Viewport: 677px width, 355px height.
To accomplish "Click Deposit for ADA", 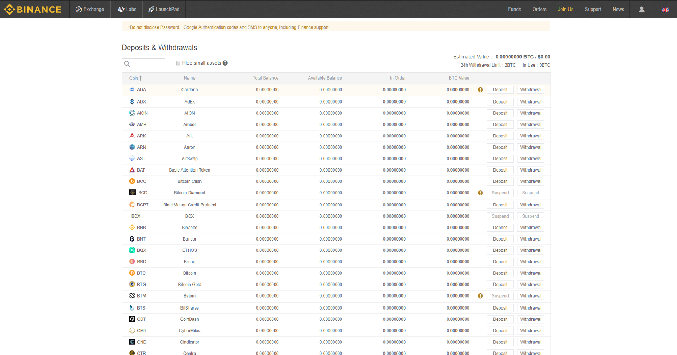I will point(500,90).
